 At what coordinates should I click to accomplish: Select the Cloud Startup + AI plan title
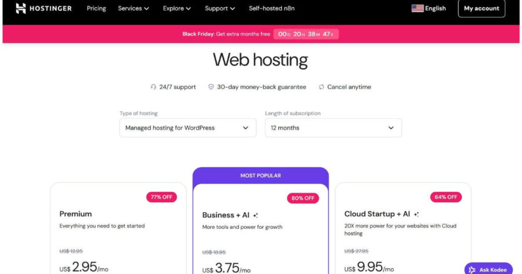(x=377, y=214)
